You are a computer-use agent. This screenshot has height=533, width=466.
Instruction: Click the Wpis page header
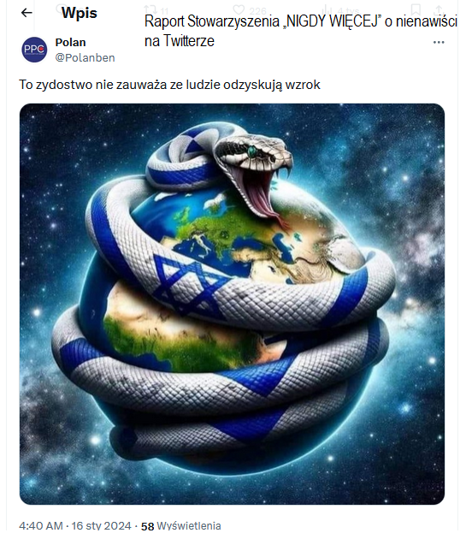[80, 13]
